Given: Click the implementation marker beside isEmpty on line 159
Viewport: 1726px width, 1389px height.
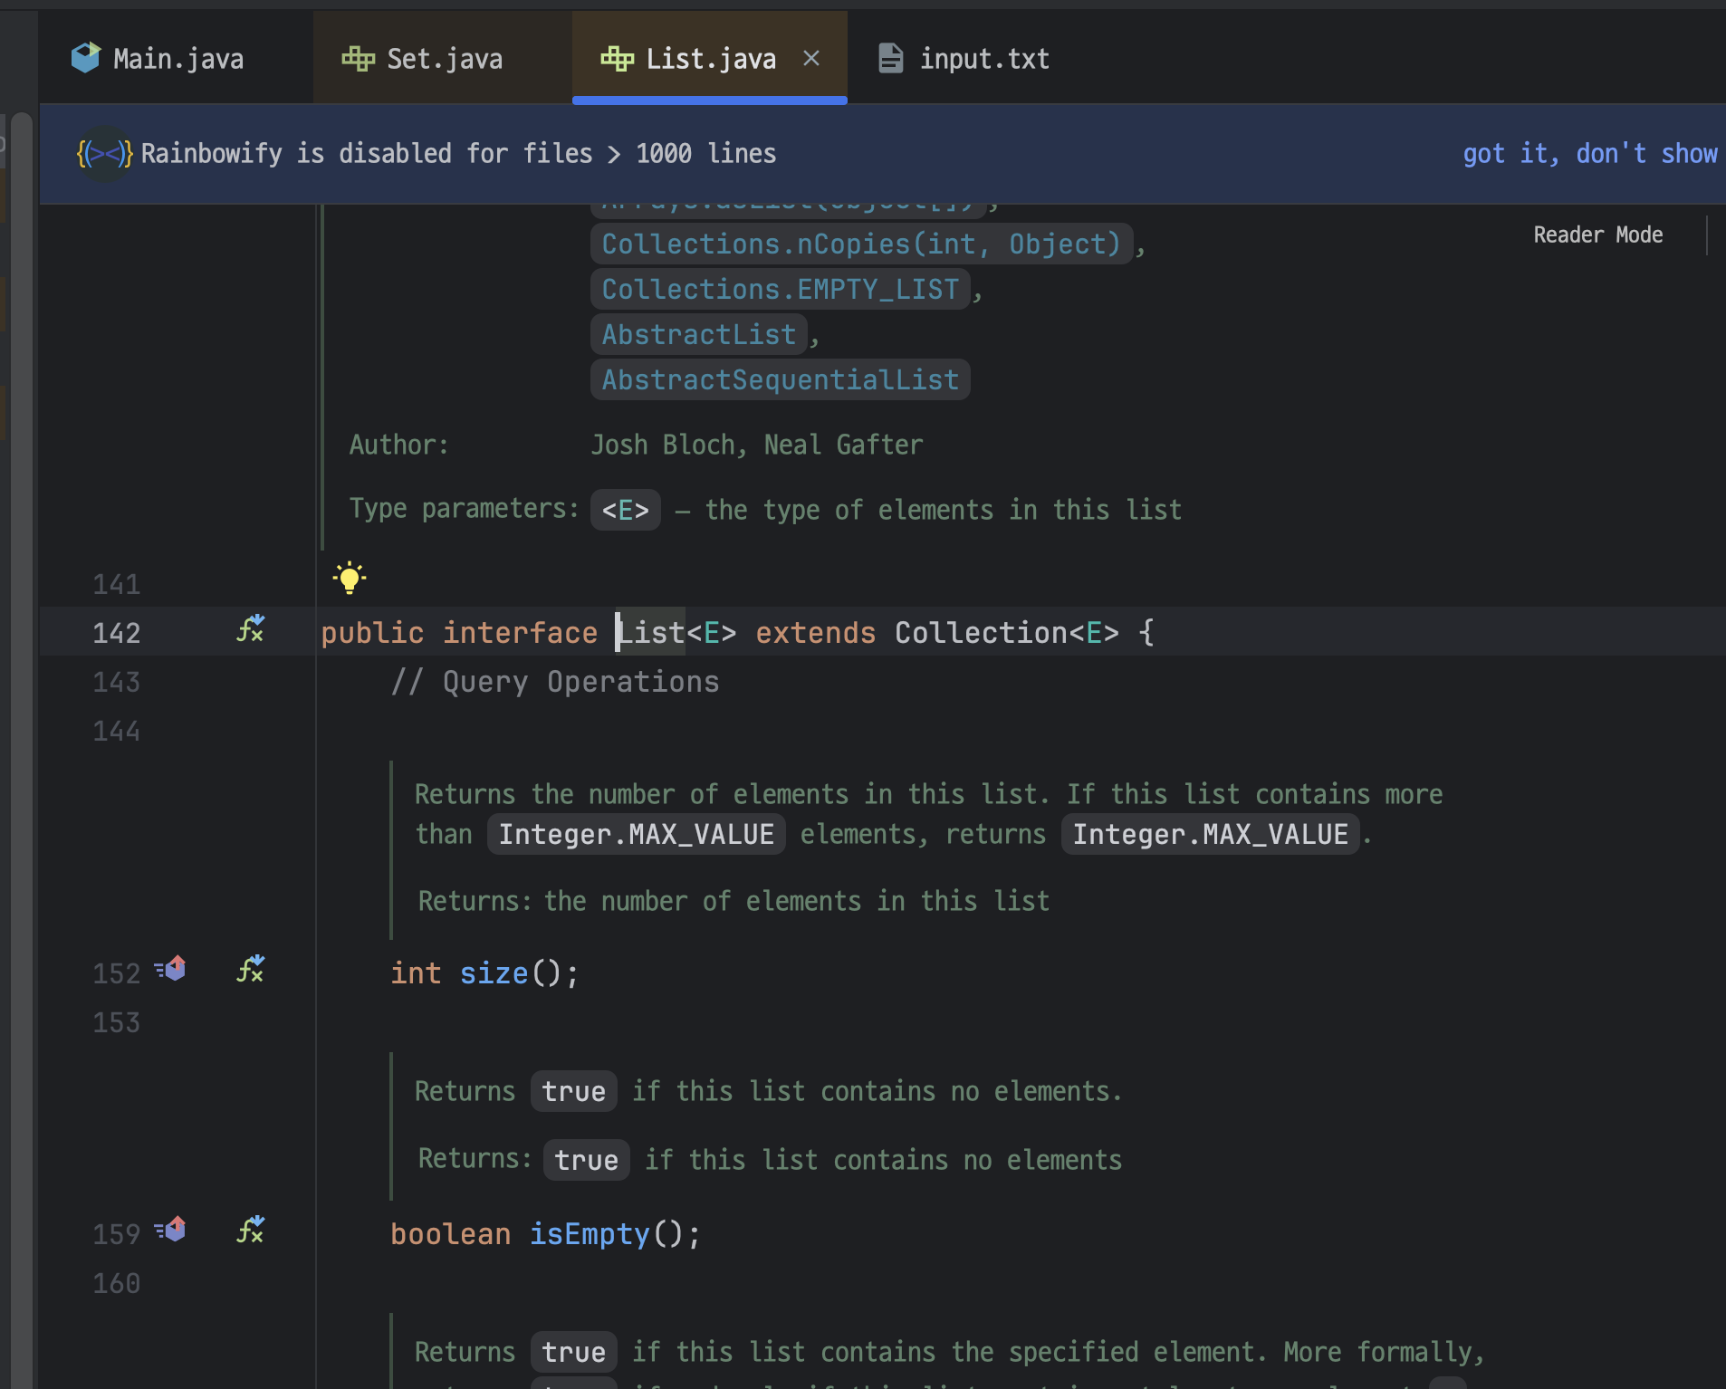Looking at the screenshot, I should (171, 1229).
